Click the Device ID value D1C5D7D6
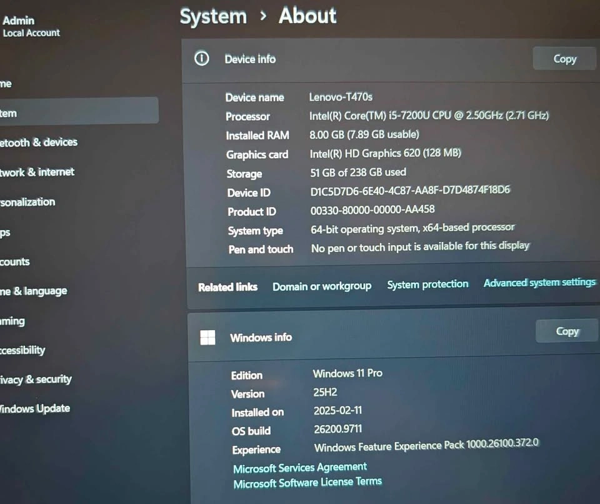Image resolution: width=600 pixels, height=504 pixels. [410, 190]
